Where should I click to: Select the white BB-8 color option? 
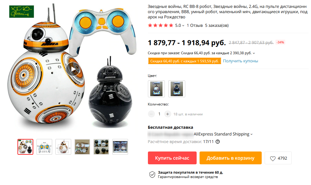coord(156,89)
